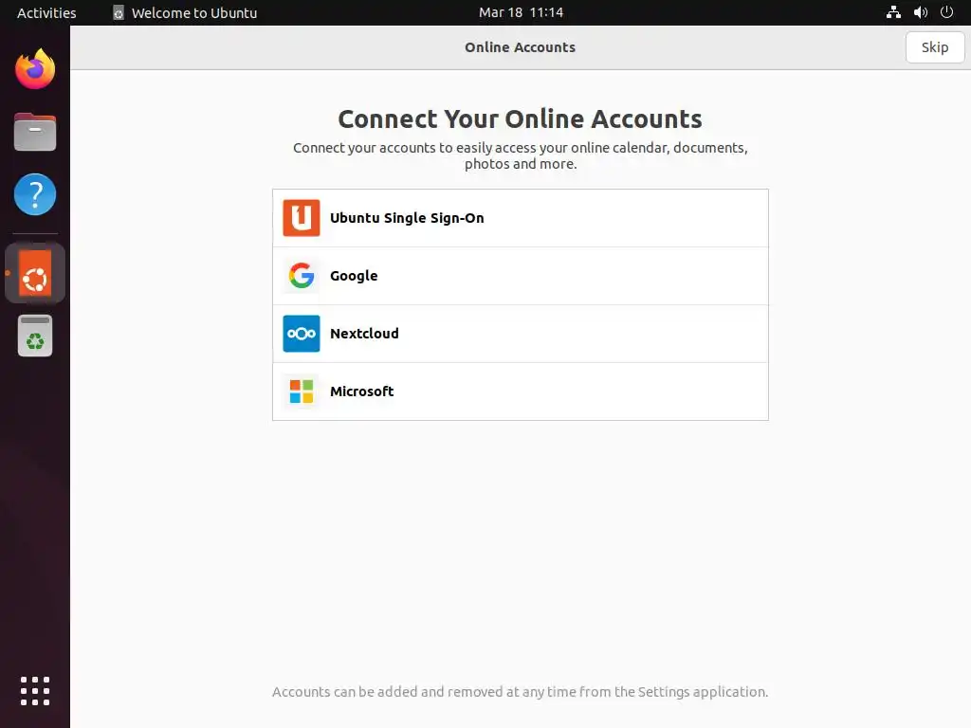Connect a Nextcloud account

(521, 334)
